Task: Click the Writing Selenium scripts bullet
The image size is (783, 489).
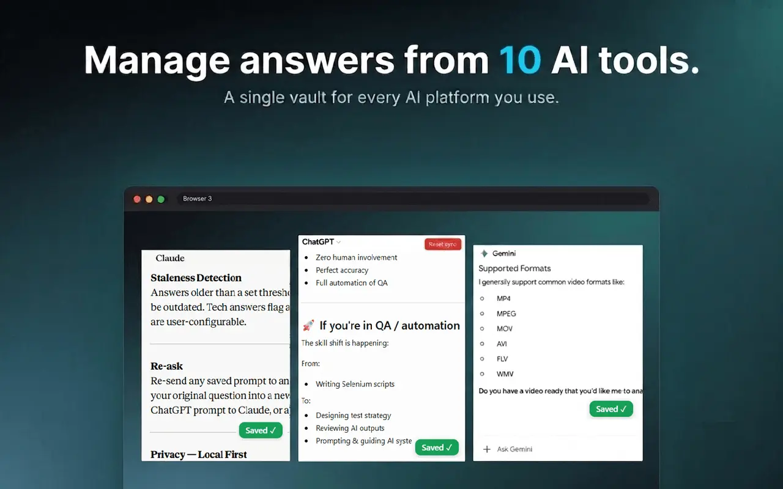Action: 355,384
